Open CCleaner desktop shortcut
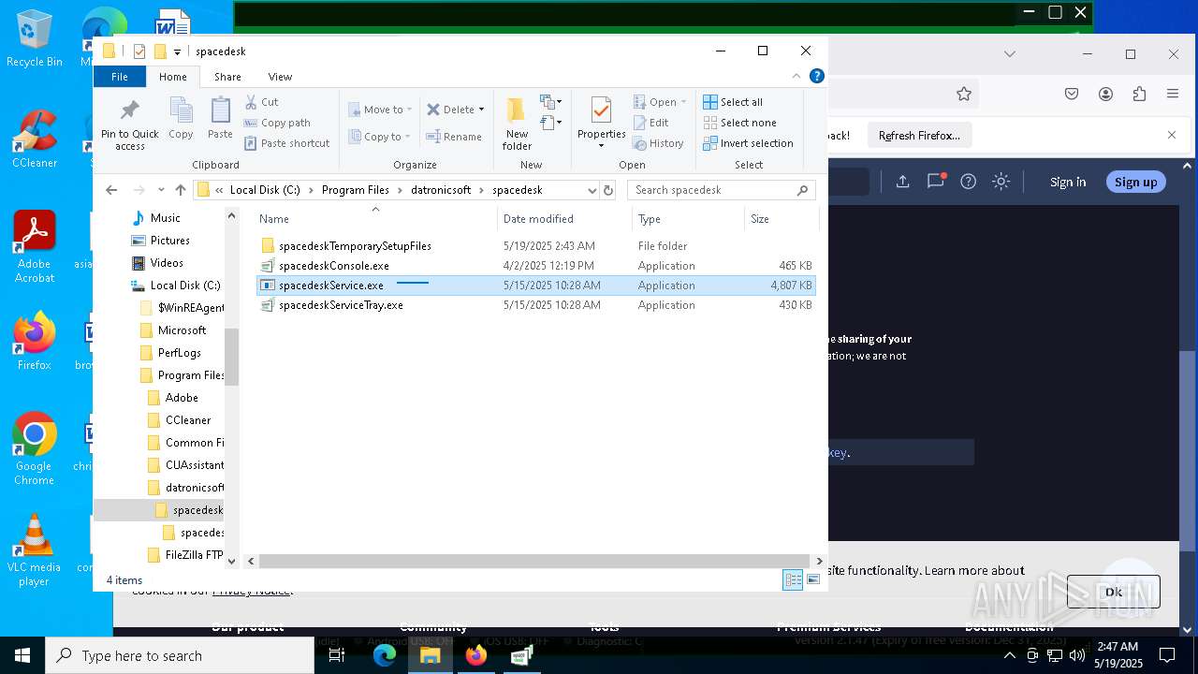This screenshot has width=1198, height=674. (35, 139)
